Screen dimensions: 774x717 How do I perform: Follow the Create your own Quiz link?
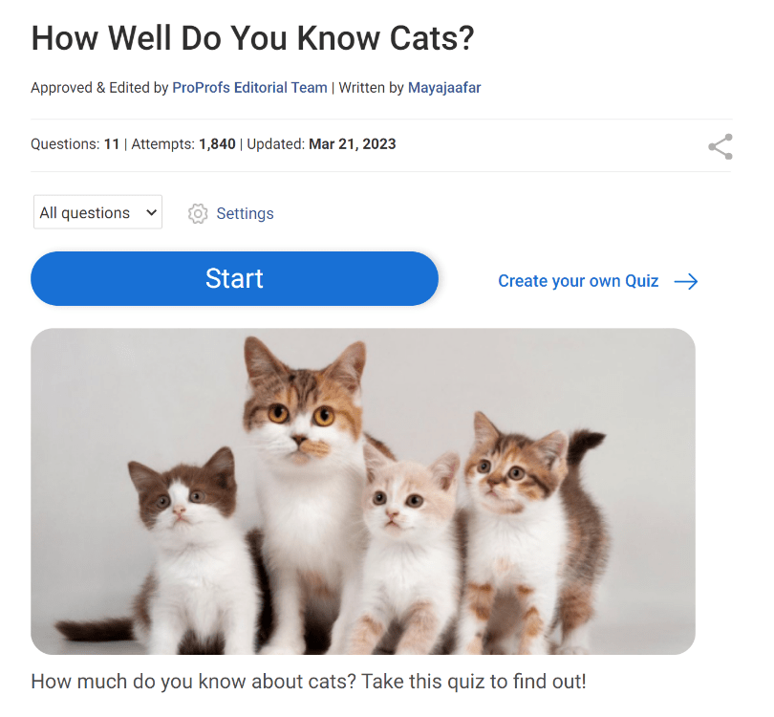point(578,281)
